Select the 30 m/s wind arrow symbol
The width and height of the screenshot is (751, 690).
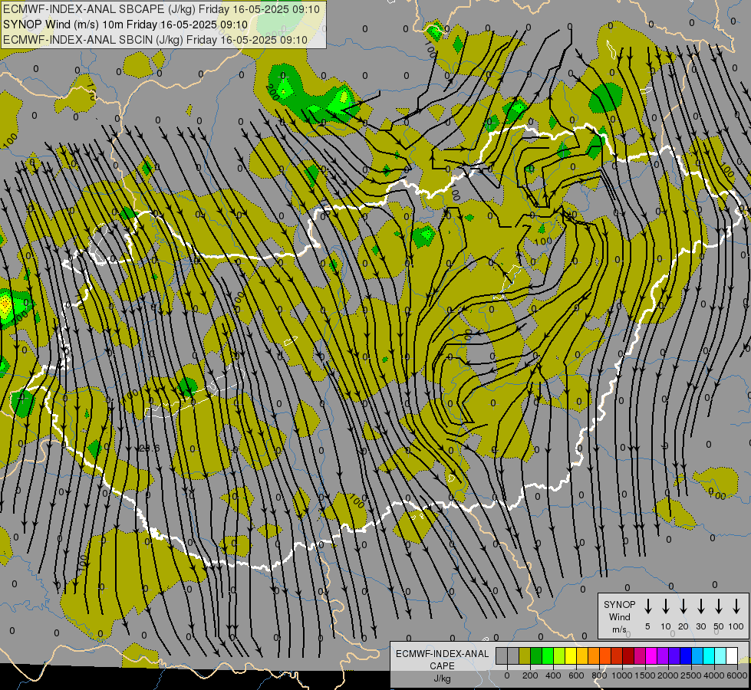tap(700, 606)
